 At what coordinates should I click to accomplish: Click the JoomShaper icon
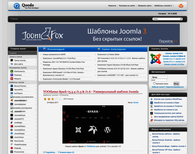coord(12,133)
